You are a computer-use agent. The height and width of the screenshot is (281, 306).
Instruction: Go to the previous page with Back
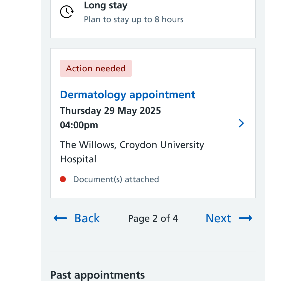pos(87,218)
